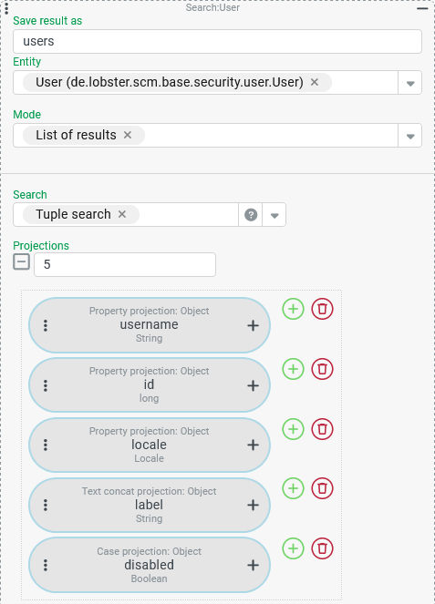
Task: Open the Mode dropdown
Action: [410, 136]
